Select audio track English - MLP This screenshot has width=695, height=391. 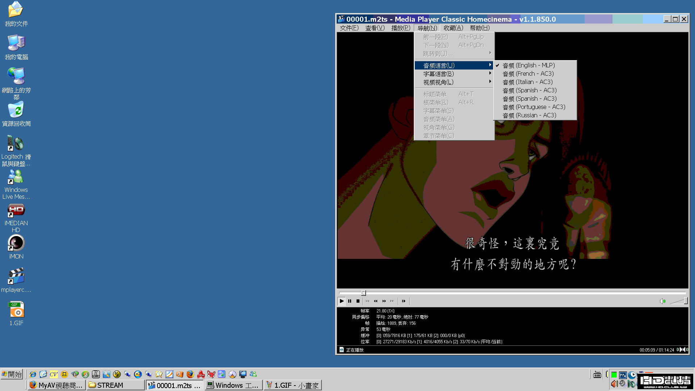point(535,65)
